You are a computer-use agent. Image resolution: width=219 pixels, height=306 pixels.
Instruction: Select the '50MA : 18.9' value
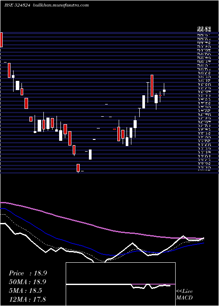pyautogui.click(x=28, y=282)
